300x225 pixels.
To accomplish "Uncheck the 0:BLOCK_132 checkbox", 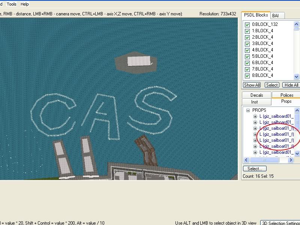I will (247, 25).
